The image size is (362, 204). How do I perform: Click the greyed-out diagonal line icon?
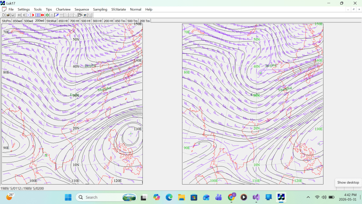coord(76,15)
